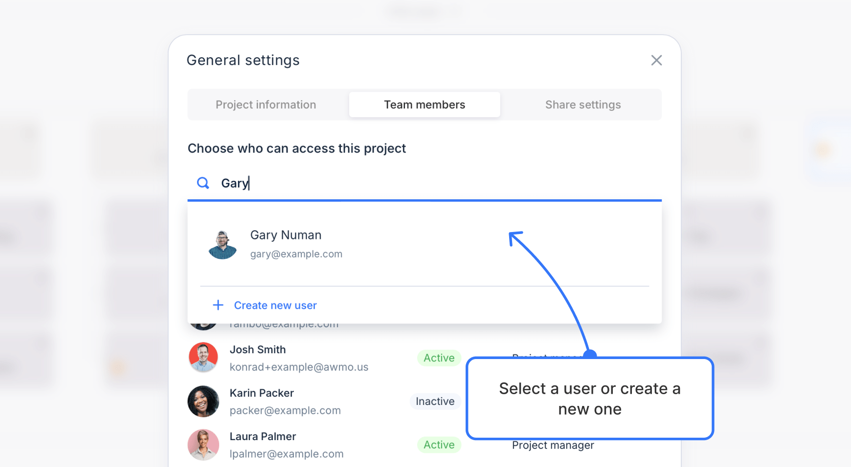
Task: Switch to the Share settings tab
Action: pos(582,104)
